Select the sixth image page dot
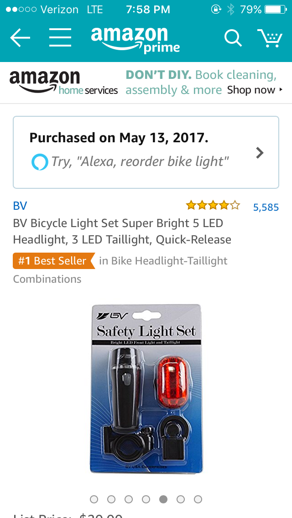Viewport: 292px width, 518px height. point(181,499)
